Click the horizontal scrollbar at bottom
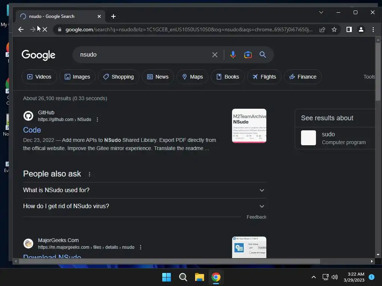 point(169,261)
